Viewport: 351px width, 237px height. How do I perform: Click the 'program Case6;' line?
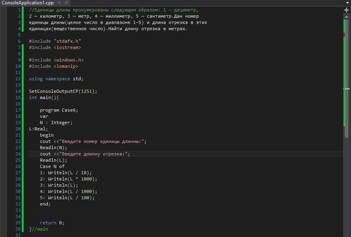(59, 110)
